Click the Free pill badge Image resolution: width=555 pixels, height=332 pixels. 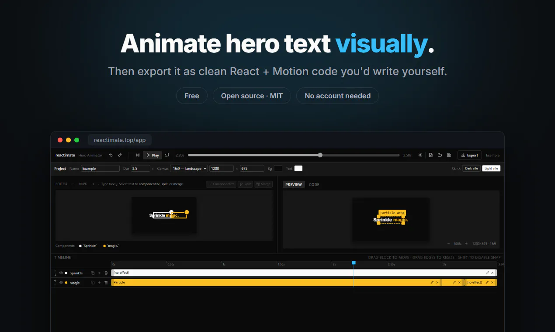tap(192, 96)
